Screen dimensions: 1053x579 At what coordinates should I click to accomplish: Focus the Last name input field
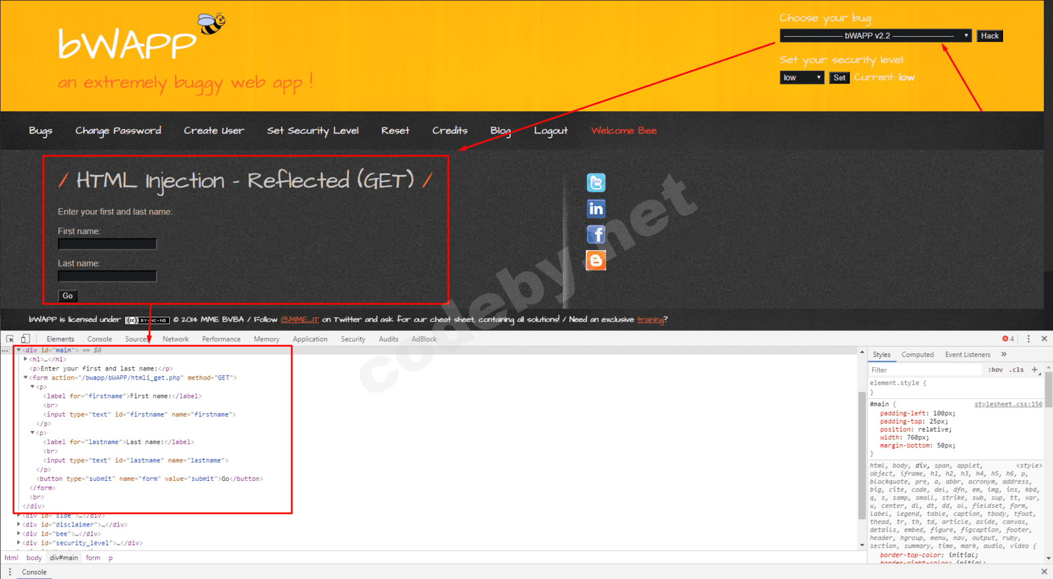coord(107,276)
